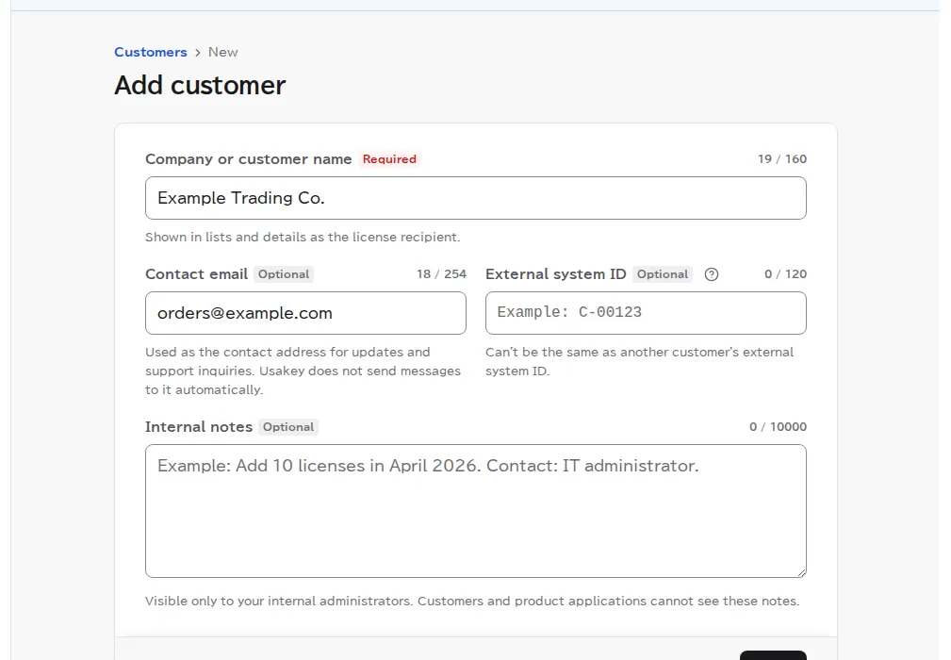951x660 pixels.
Task: Click the Company or customer name field
Action: pyautogui.click(x=475, y=198)
